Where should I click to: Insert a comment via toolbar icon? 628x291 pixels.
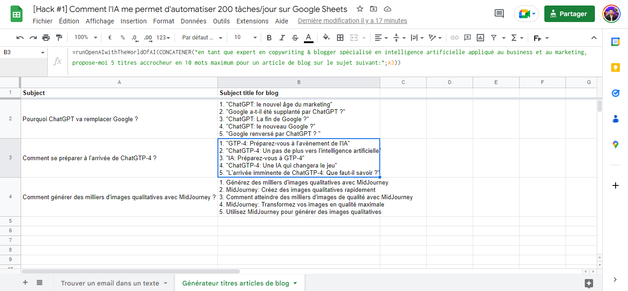468,38
